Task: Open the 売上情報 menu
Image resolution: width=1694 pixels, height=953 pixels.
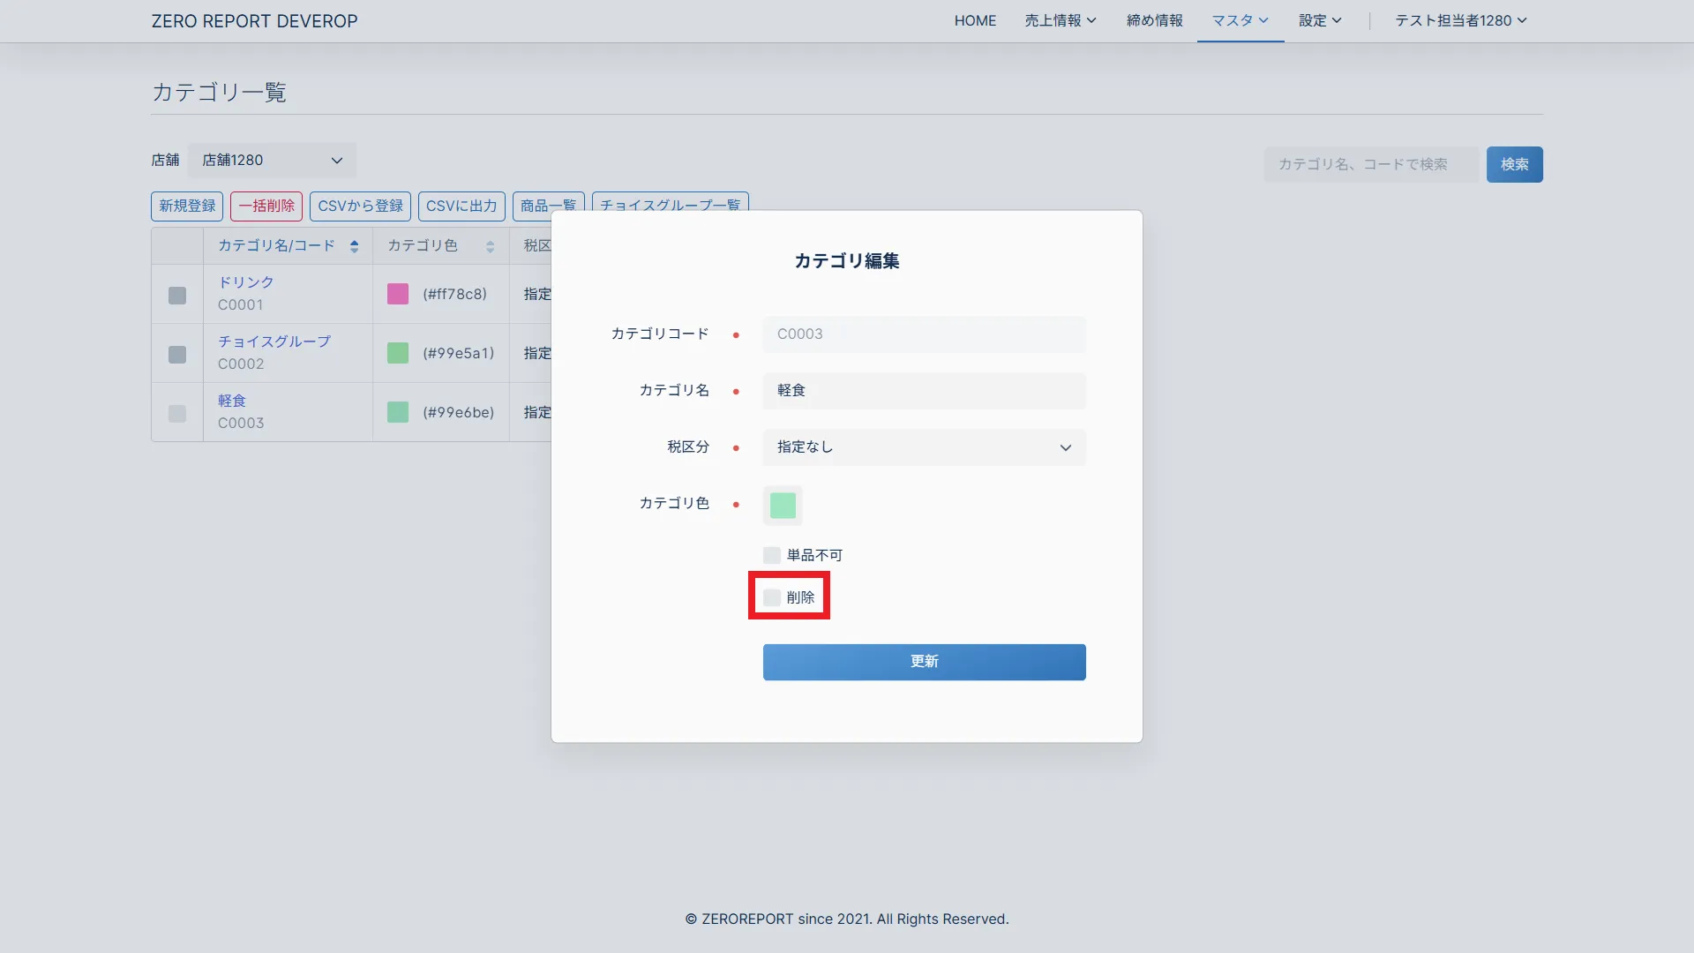Action: click(x=1060, y=20)
